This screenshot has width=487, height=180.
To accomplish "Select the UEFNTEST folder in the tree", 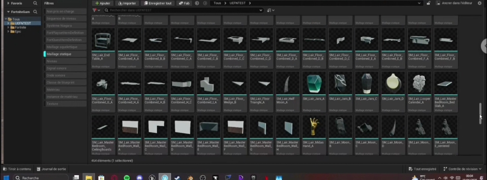I will [x=23, y=23].
